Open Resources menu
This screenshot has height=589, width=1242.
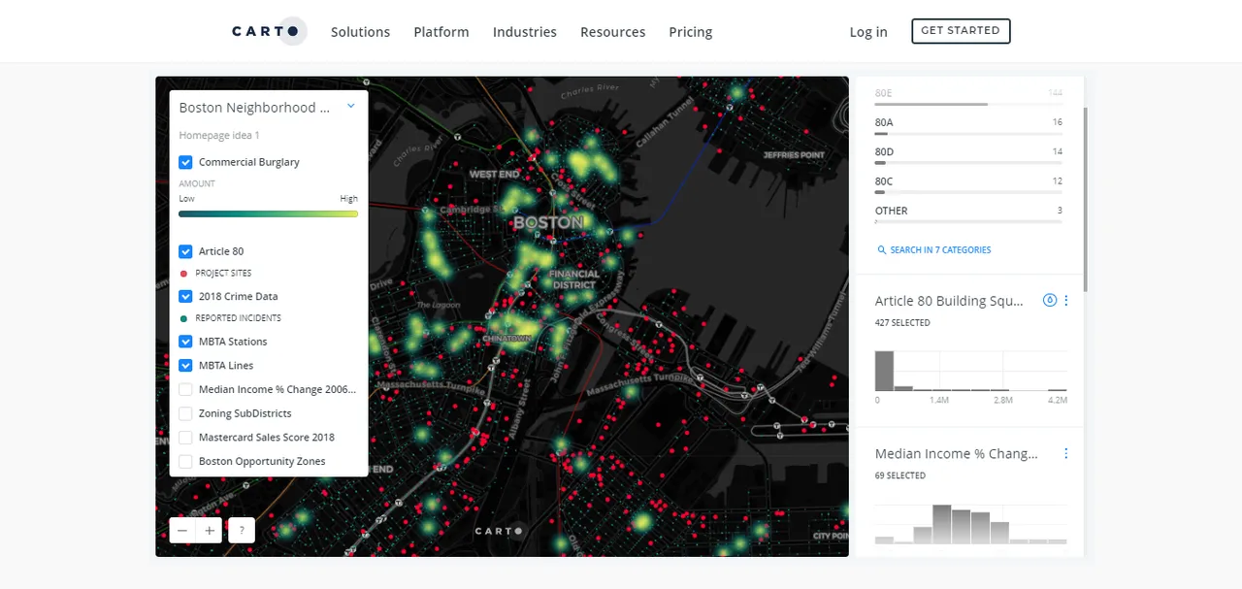pos(613,32)
